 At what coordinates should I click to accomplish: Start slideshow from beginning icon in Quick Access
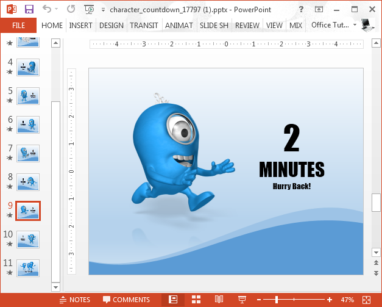coord(89,10)
